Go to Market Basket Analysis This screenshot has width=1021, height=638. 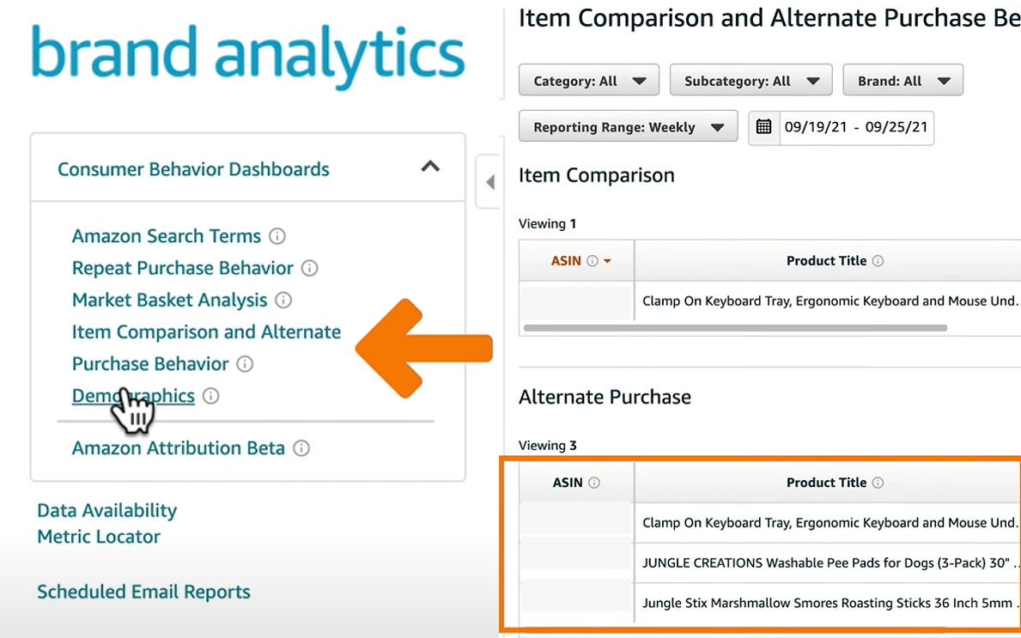(x=169, y=301)
